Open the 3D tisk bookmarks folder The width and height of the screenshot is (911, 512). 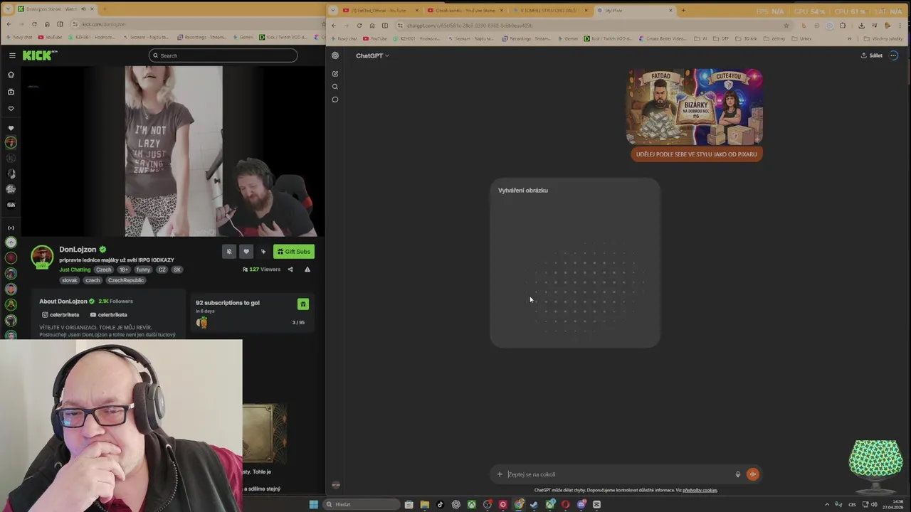point(747,38)
